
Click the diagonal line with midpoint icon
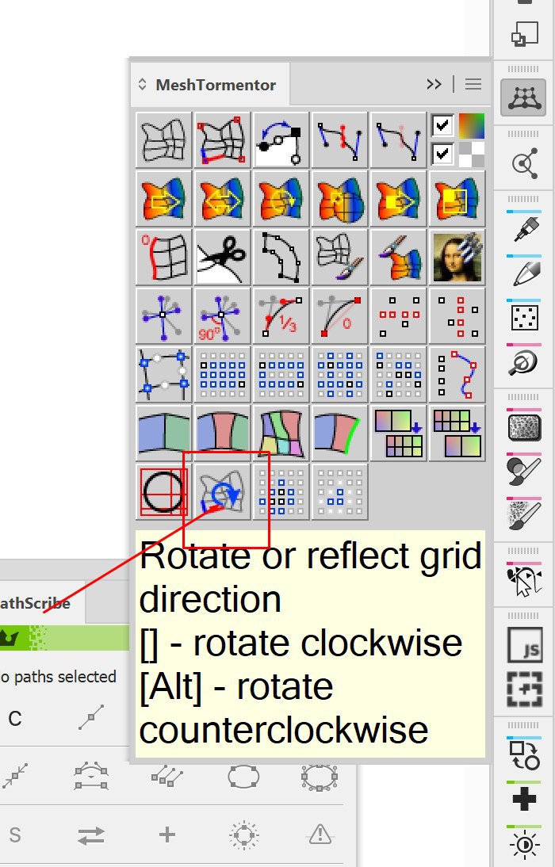click(x=92, y=717)
